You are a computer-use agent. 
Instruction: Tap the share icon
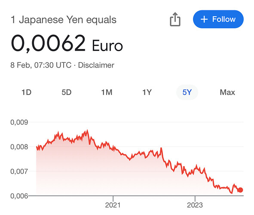click(x=175, y=19)
